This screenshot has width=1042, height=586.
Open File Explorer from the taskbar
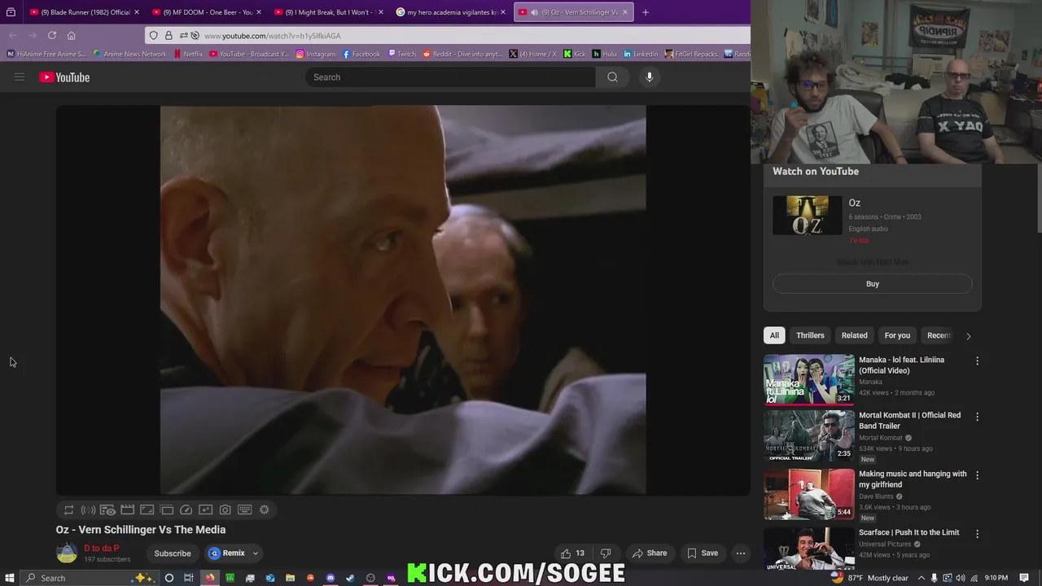(290, 578)
